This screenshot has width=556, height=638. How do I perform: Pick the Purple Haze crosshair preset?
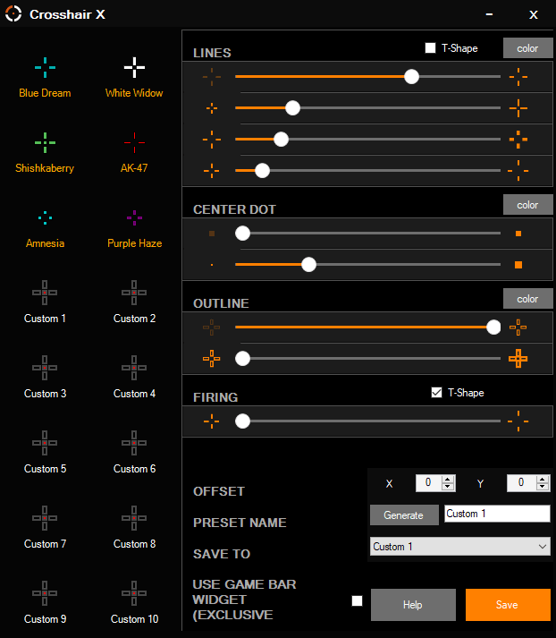click(x=134, y=229)
